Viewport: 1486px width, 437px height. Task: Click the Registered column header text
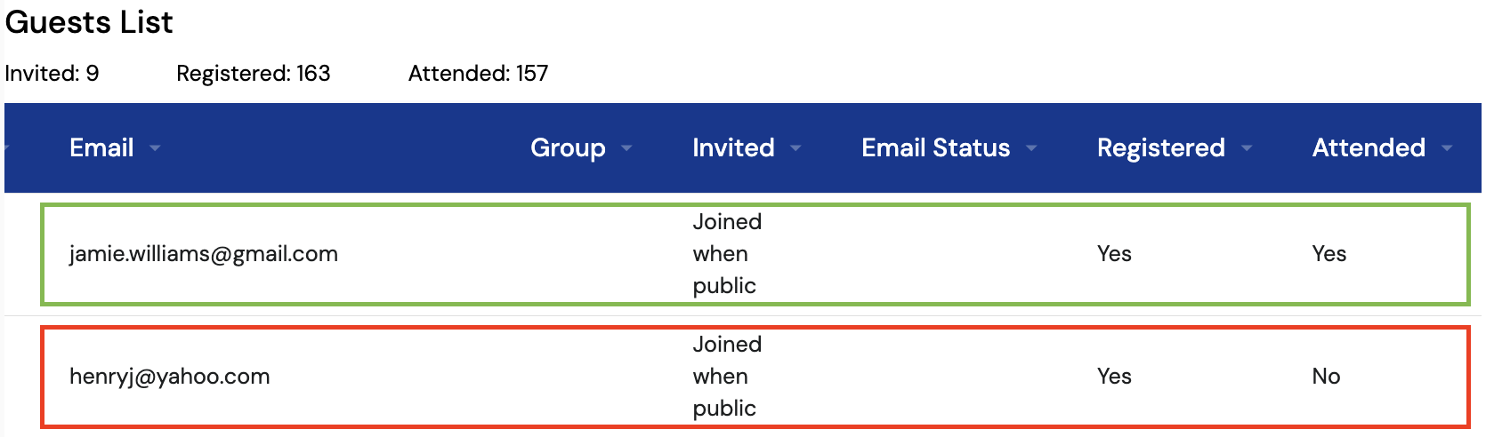point(1160,147)
